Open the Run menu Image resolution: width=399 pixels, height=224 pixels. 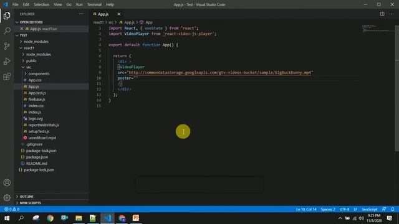coord(79,4)
